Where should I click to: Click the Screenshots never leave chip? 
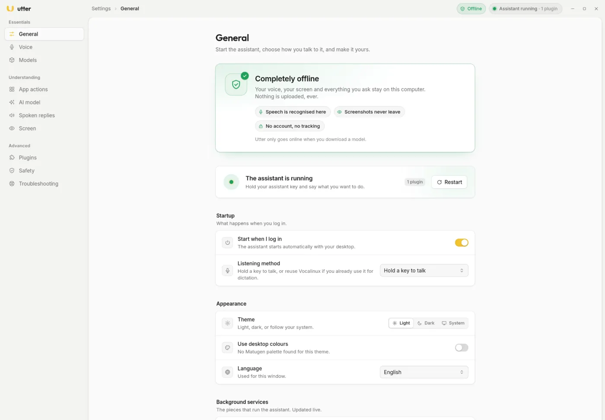[369, 112]
